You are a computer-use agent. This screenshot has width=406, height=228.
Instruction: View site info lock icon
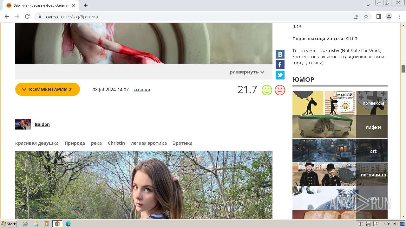coord(40,16)
